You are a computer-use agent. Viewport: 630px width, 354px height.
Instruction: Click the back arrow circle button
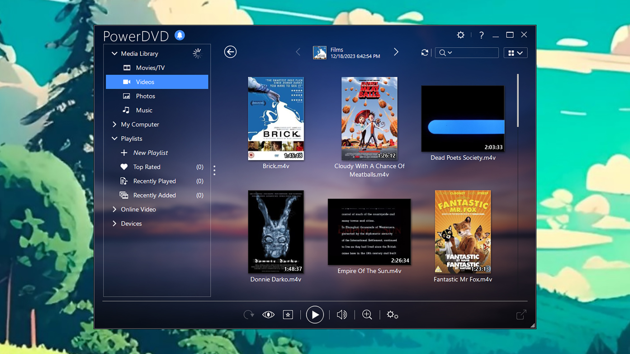(230, 52)
